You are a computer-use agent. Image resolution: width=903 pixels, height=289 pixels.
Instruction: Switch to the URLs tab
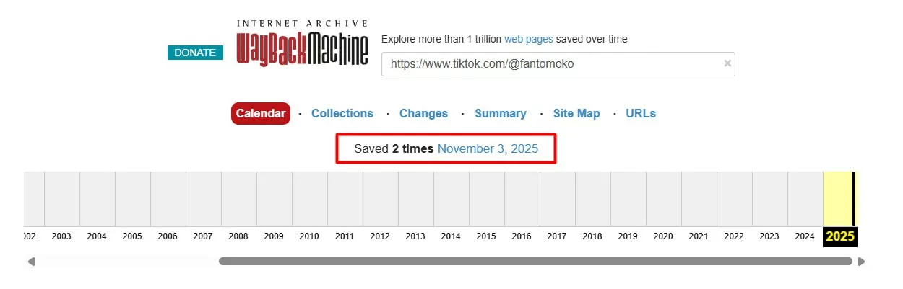click(x=641, y=113)
